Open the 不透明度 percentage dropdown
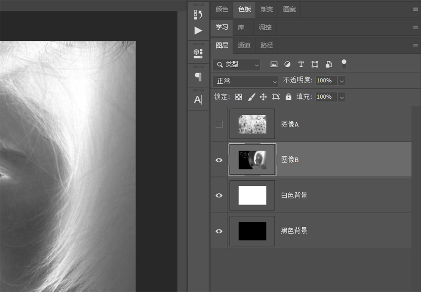 tap(341, 81)
